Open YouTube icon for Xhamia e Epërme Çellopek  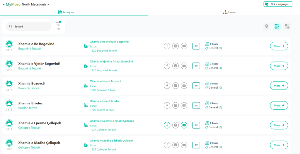pos(184,125)
